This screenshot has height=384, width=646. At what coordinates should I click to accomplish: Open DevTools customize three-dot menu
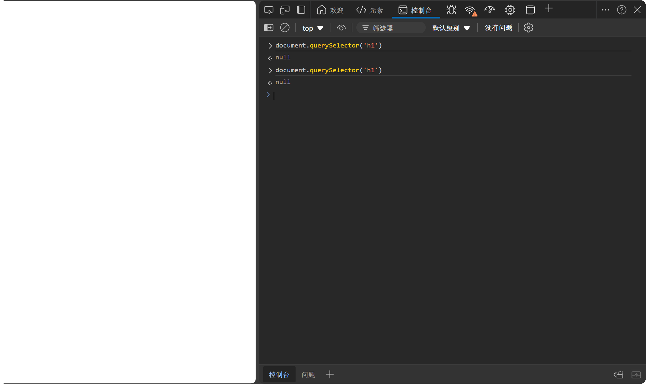(605, 10)
